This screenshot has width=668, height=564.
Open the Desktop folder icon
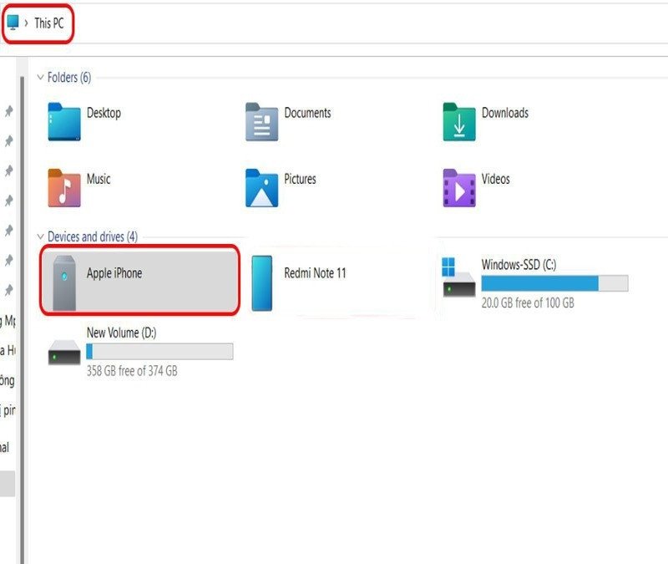tap(64, 122)
